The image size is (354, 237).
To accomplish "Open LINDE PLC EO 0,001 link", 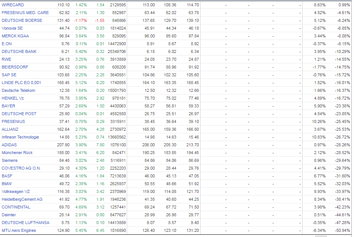I will [x=21, y=83].
